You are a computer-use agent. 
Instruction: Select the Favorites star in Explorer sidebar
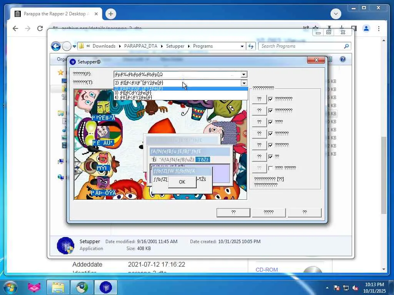pyautogui.click(x=60, y=73)
